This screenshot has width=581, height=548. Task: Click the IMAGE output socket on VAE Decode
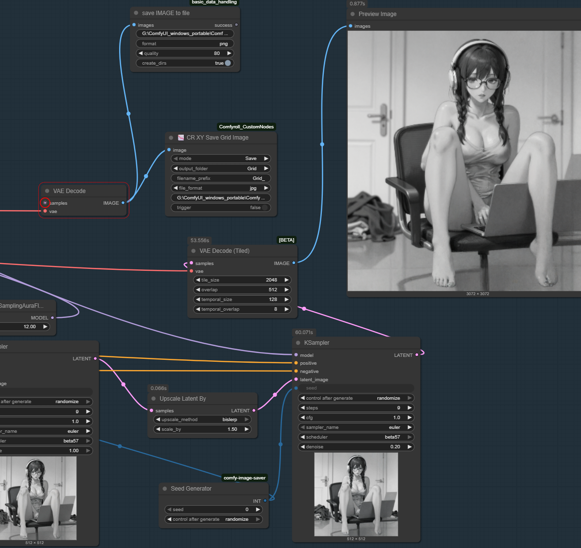click(x=123, y=203)
